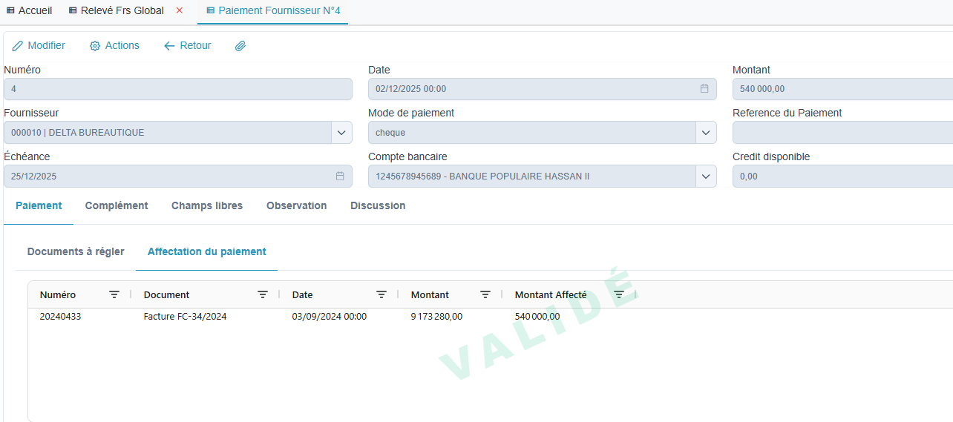953x422 pixels.
Task: Click the Modifier button label
Action: (47, 46)
